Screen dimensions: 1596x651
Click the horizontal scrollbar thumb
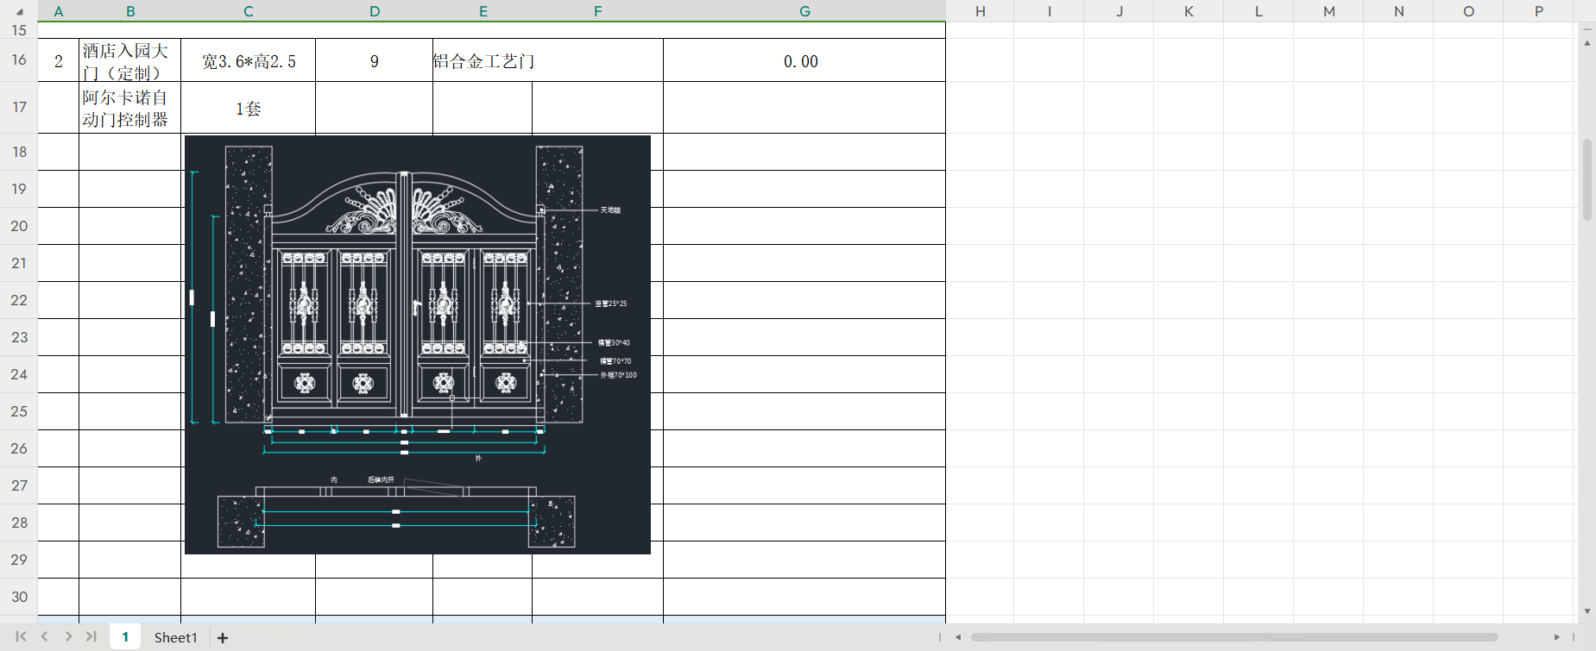coord(1234,637)
